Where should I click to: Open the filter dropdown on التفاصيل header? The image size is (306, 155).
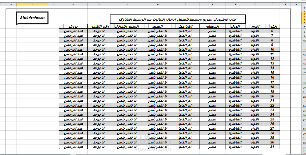[173, 26]
